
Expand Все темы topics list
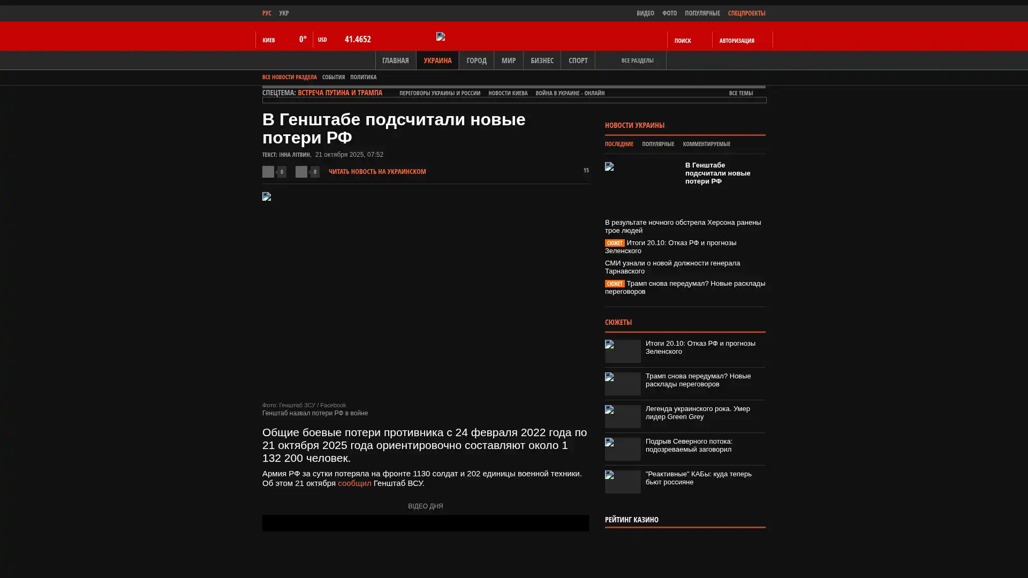coord(741,93)
